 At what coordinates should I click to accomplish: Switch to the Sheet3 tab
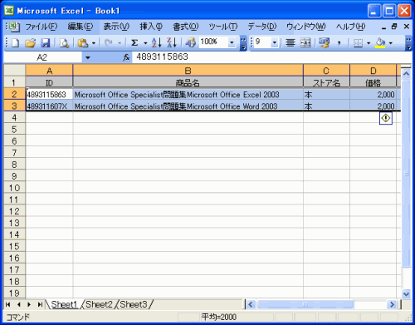click(134, 304)
